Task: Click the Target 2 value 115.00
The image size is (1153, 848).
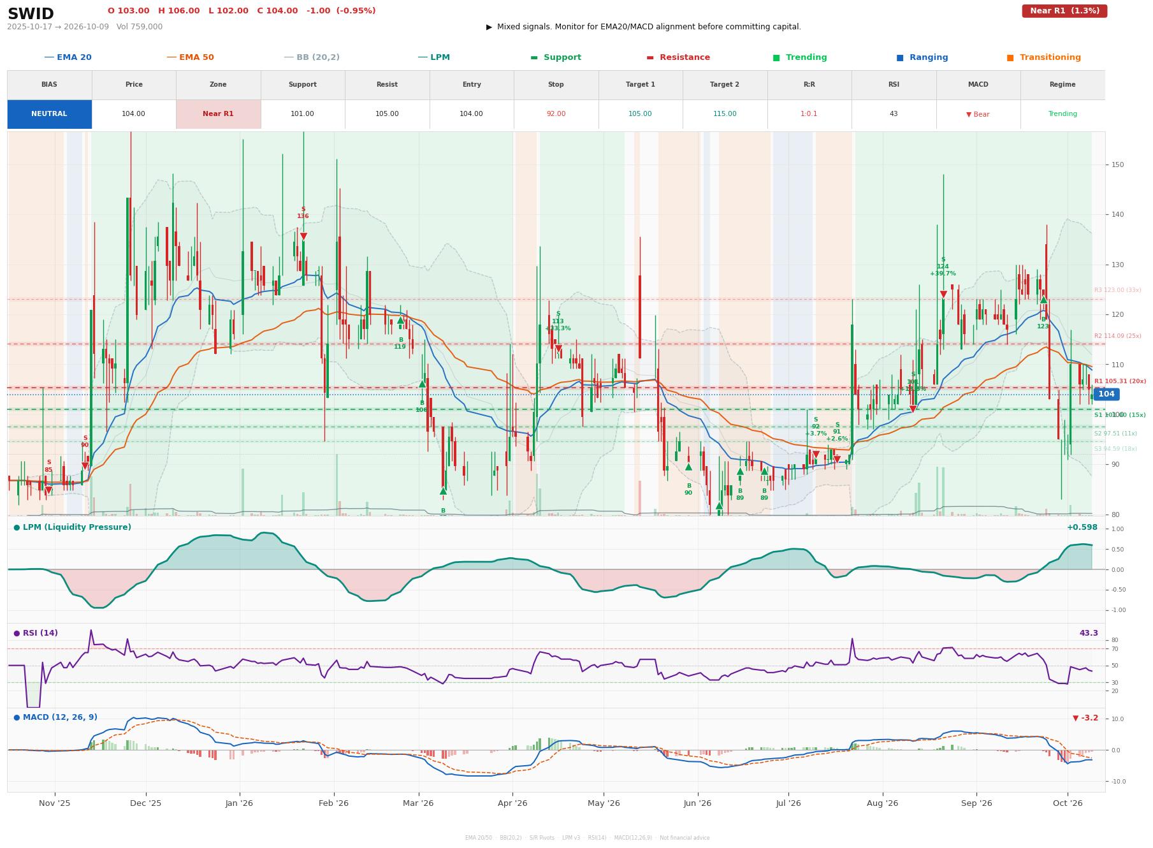Action: [725, 114]
